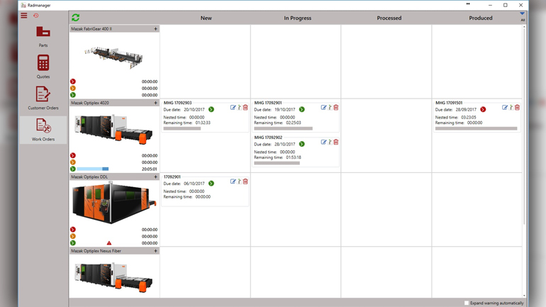
Task: Click the Mazak Optiplex 4020 machine image
Action: (x=114, y=129)
